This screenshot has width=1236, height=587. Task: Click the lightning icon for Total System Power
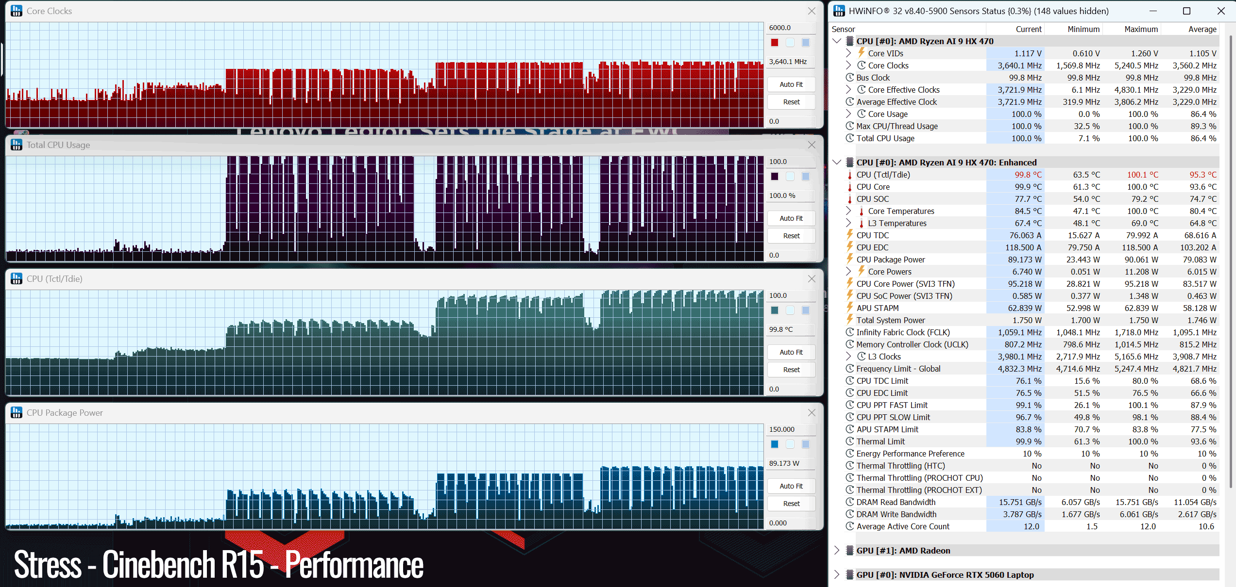pos(850,320)
